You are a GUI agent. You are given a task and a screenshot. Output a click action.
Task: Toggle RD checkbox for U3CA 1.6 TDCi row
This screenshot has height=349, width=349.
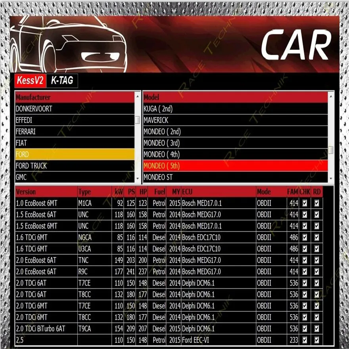point(317,249)
